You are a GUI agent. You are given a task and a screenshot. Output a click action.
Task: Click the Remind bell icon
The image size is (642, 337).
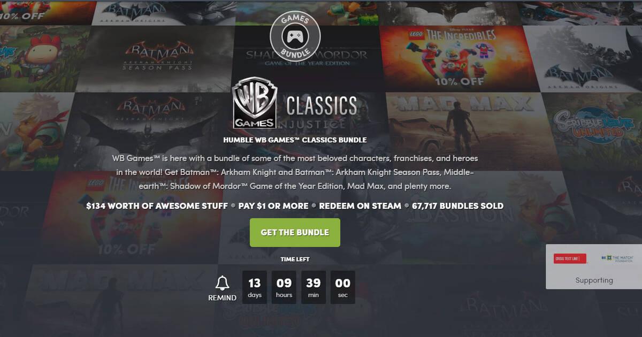222,282
